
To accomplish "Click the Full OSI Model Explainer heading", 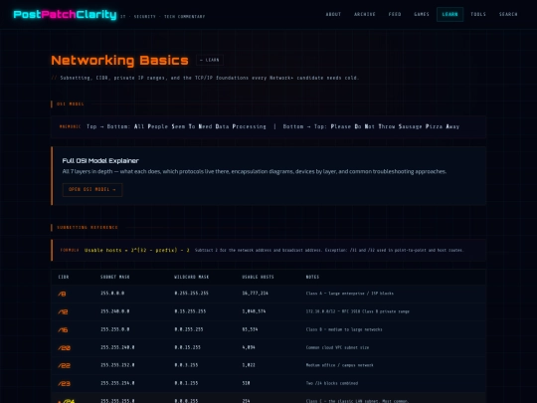I will click(100, 161).
